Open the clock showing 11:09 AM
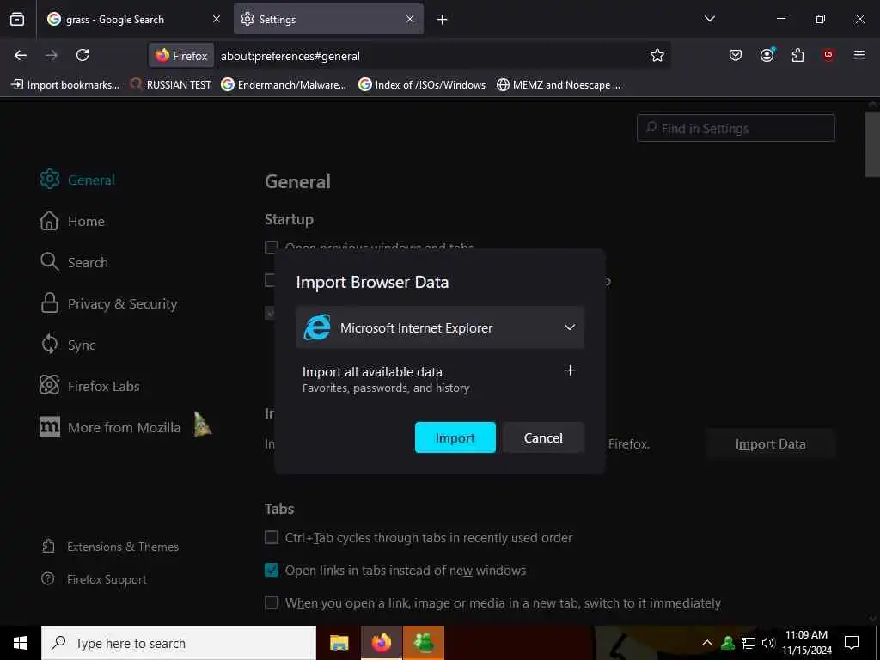This screenshot has height=660, width=880. pos(806,643)
